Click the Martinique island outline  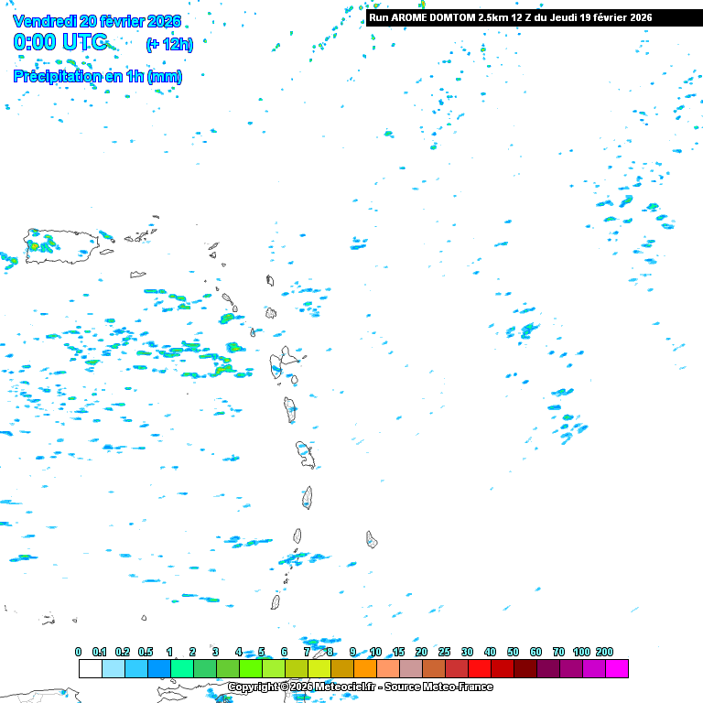point(305,453)
